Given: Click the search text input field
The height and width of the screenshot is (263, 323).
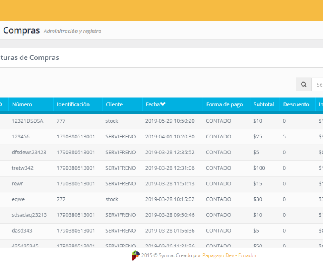Looking at the screenshot, I should point(319,84).
